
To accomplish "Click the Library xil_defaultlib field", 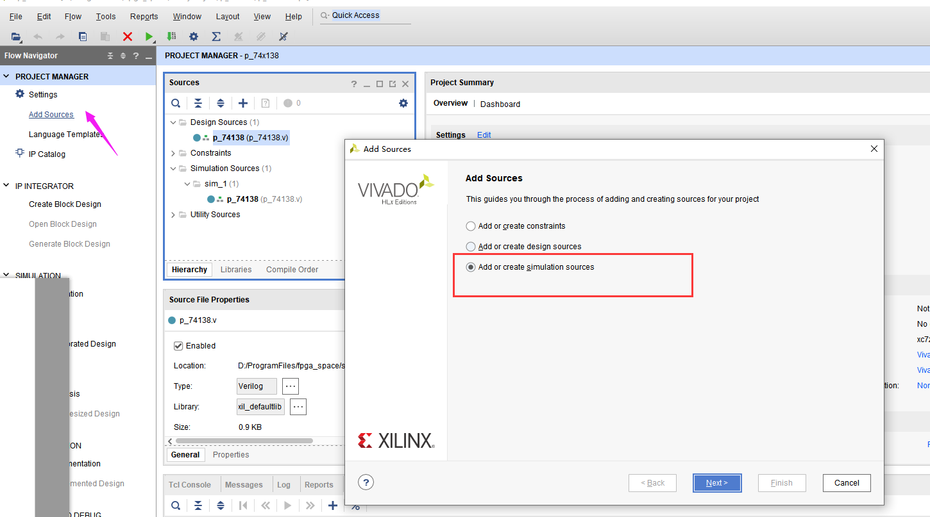I will (260, 407).
